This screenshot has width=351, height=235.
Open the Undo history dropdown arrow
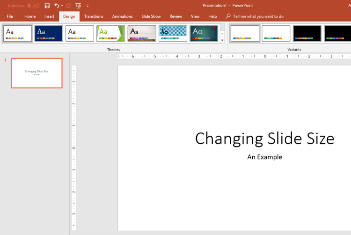tap(62, 6)
